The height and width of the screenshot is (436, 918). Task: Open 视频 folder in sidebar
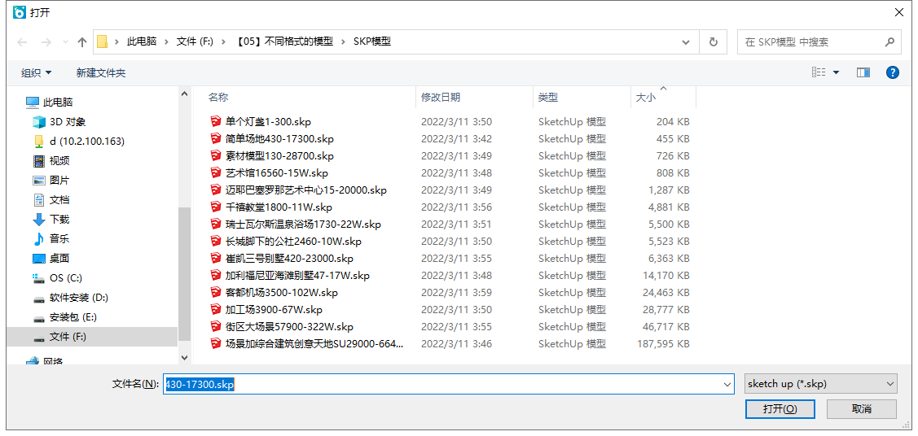[59, 161]
